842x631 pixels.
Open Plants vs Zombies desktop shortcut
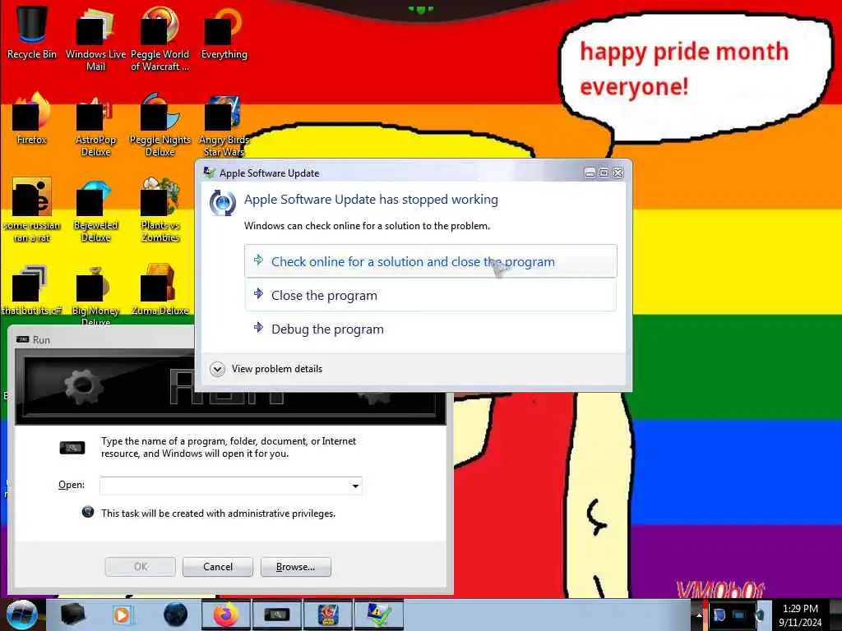point(160,210)
